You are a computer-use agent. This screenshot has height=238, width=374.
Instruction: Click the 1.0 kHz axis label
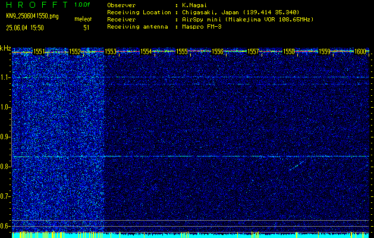click(5, 107)
